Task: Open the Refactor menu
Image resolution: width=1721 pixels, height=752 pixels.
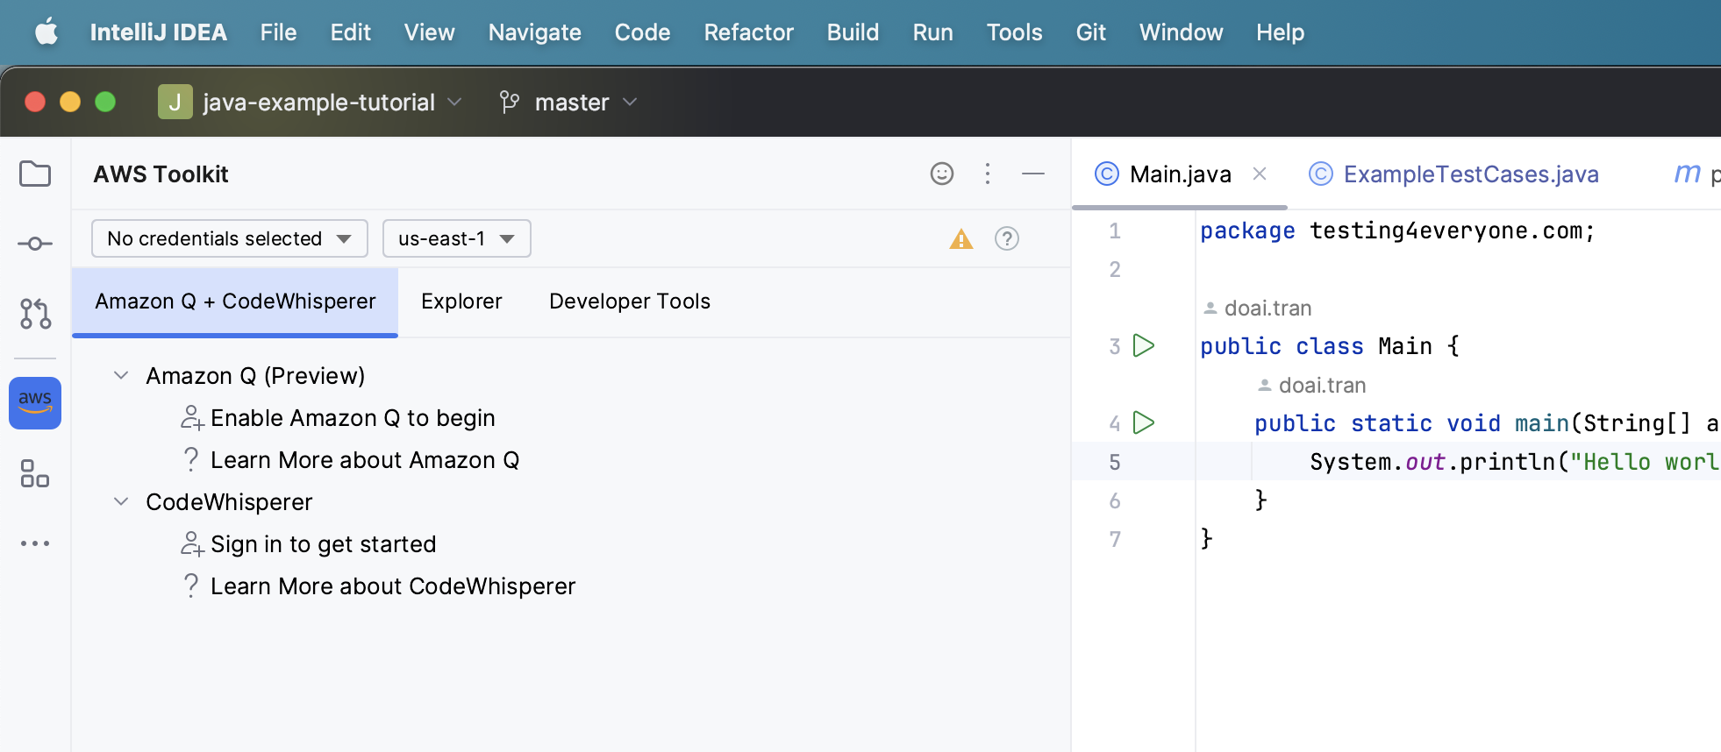Action: (749, 32)
